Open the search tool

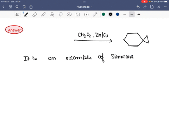[17, 7]
